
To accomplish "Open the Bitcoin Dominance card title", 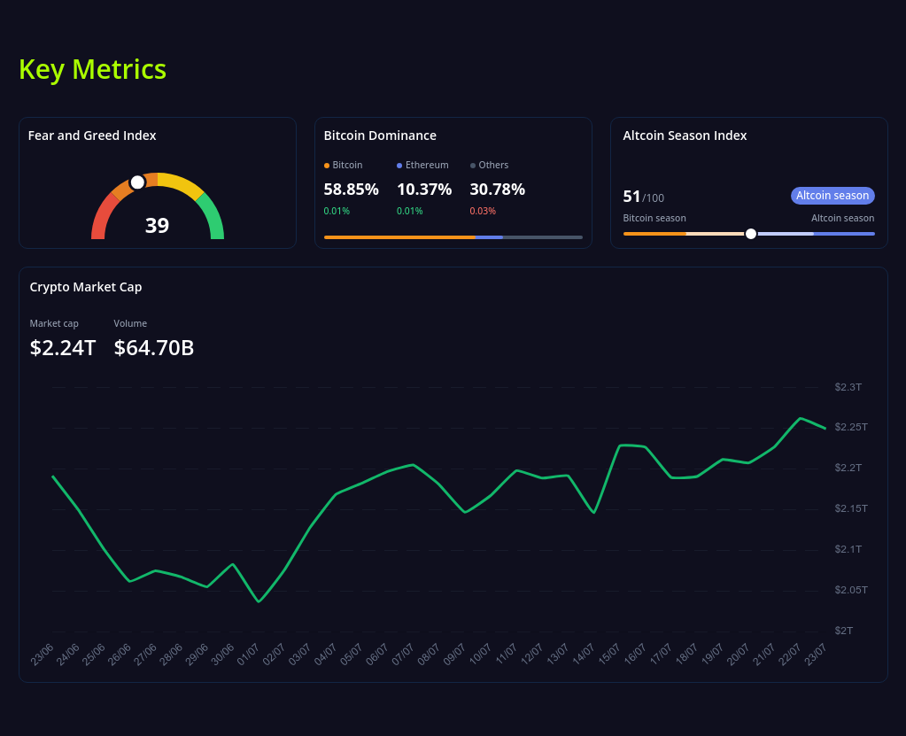I will [x=380, y=136].
